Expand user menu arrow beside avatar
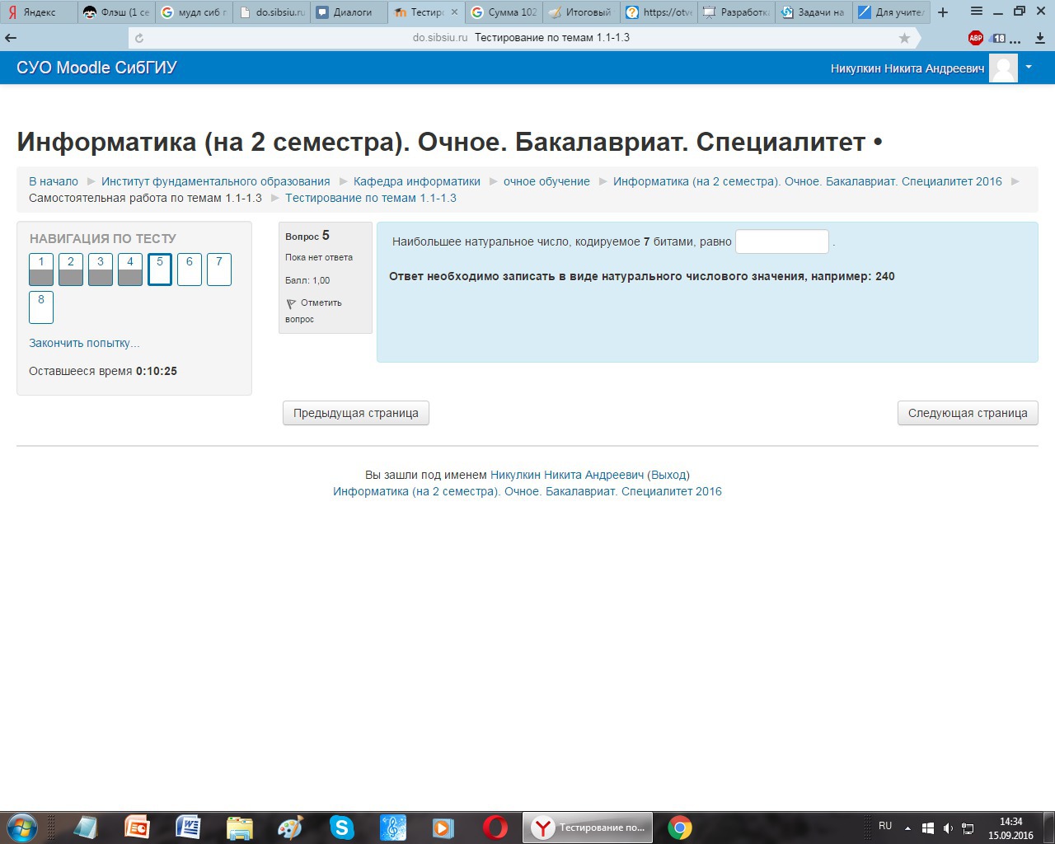This screenshot has height=844, width=1055. coord(1029,67)
